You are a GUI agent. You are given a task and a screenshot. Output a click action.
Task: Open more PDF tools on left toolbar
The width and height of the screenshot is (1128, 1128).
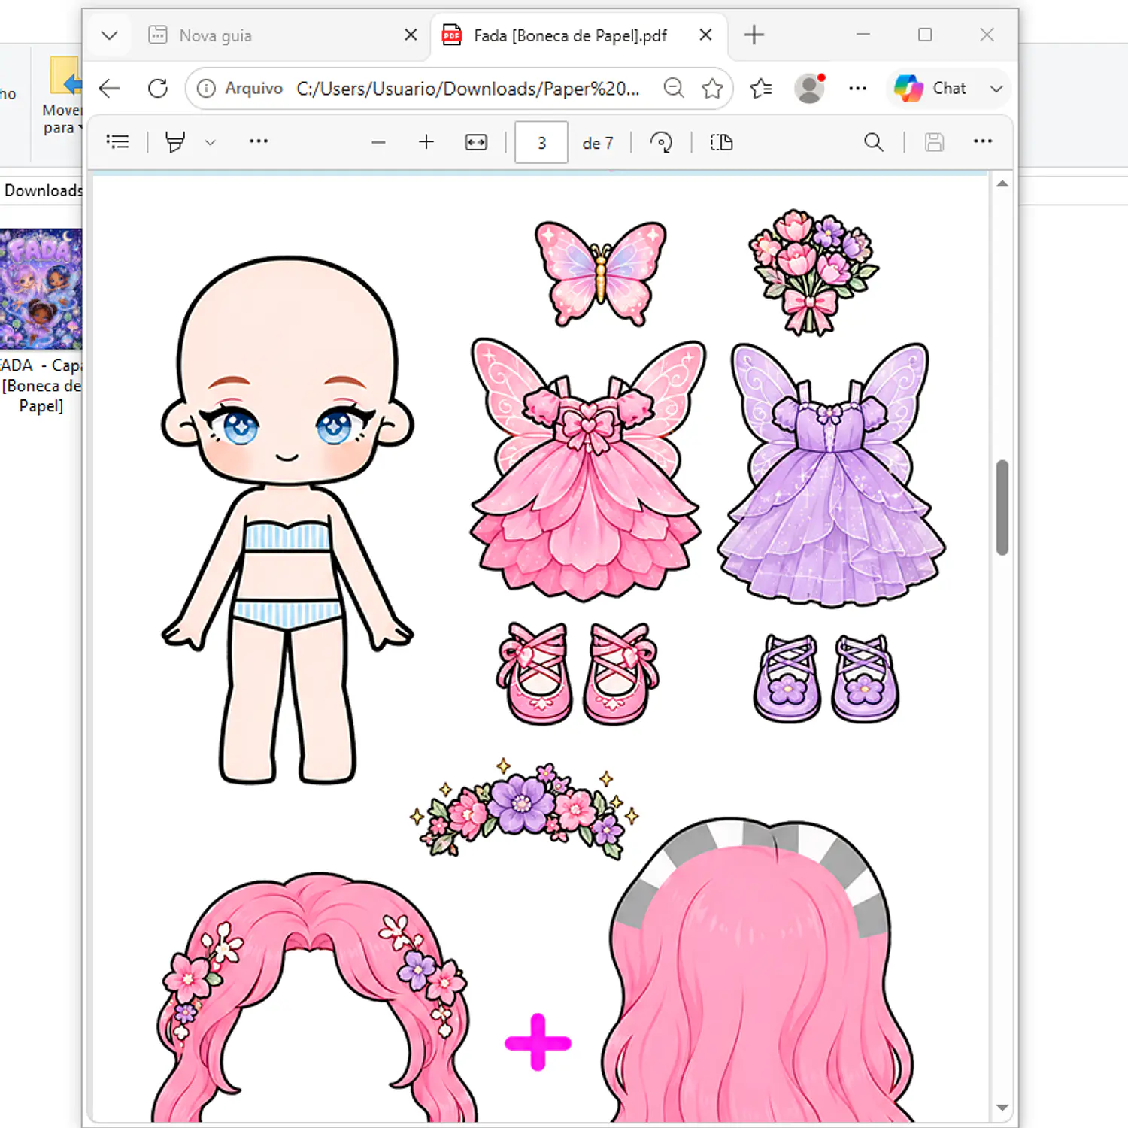click(259, 141)
